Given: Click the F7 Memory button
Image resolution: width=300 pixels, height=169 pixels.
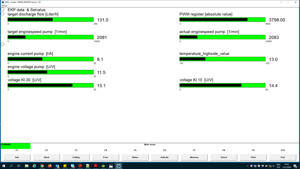Looking at the screenshot, I should pyautogui.click(x=194, y=157).
